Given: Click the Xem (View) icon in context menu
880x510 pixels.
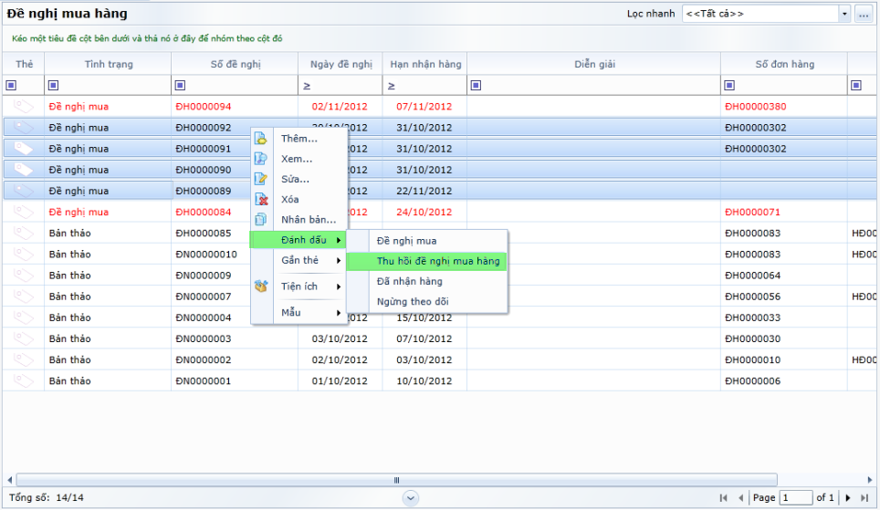Looking at the screenshot, I should coord(261,159).
